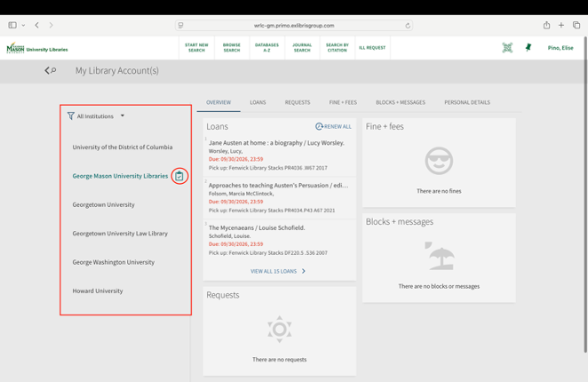
Task: Switch to the Loans tab
Action: click(258, 102)
